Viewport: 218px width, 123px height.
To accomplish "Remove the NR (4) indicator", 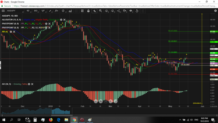I will click(14, 32).
